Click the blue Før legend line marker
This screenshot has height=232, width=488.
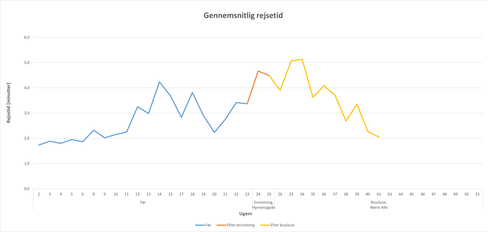[x=200, y=225]
